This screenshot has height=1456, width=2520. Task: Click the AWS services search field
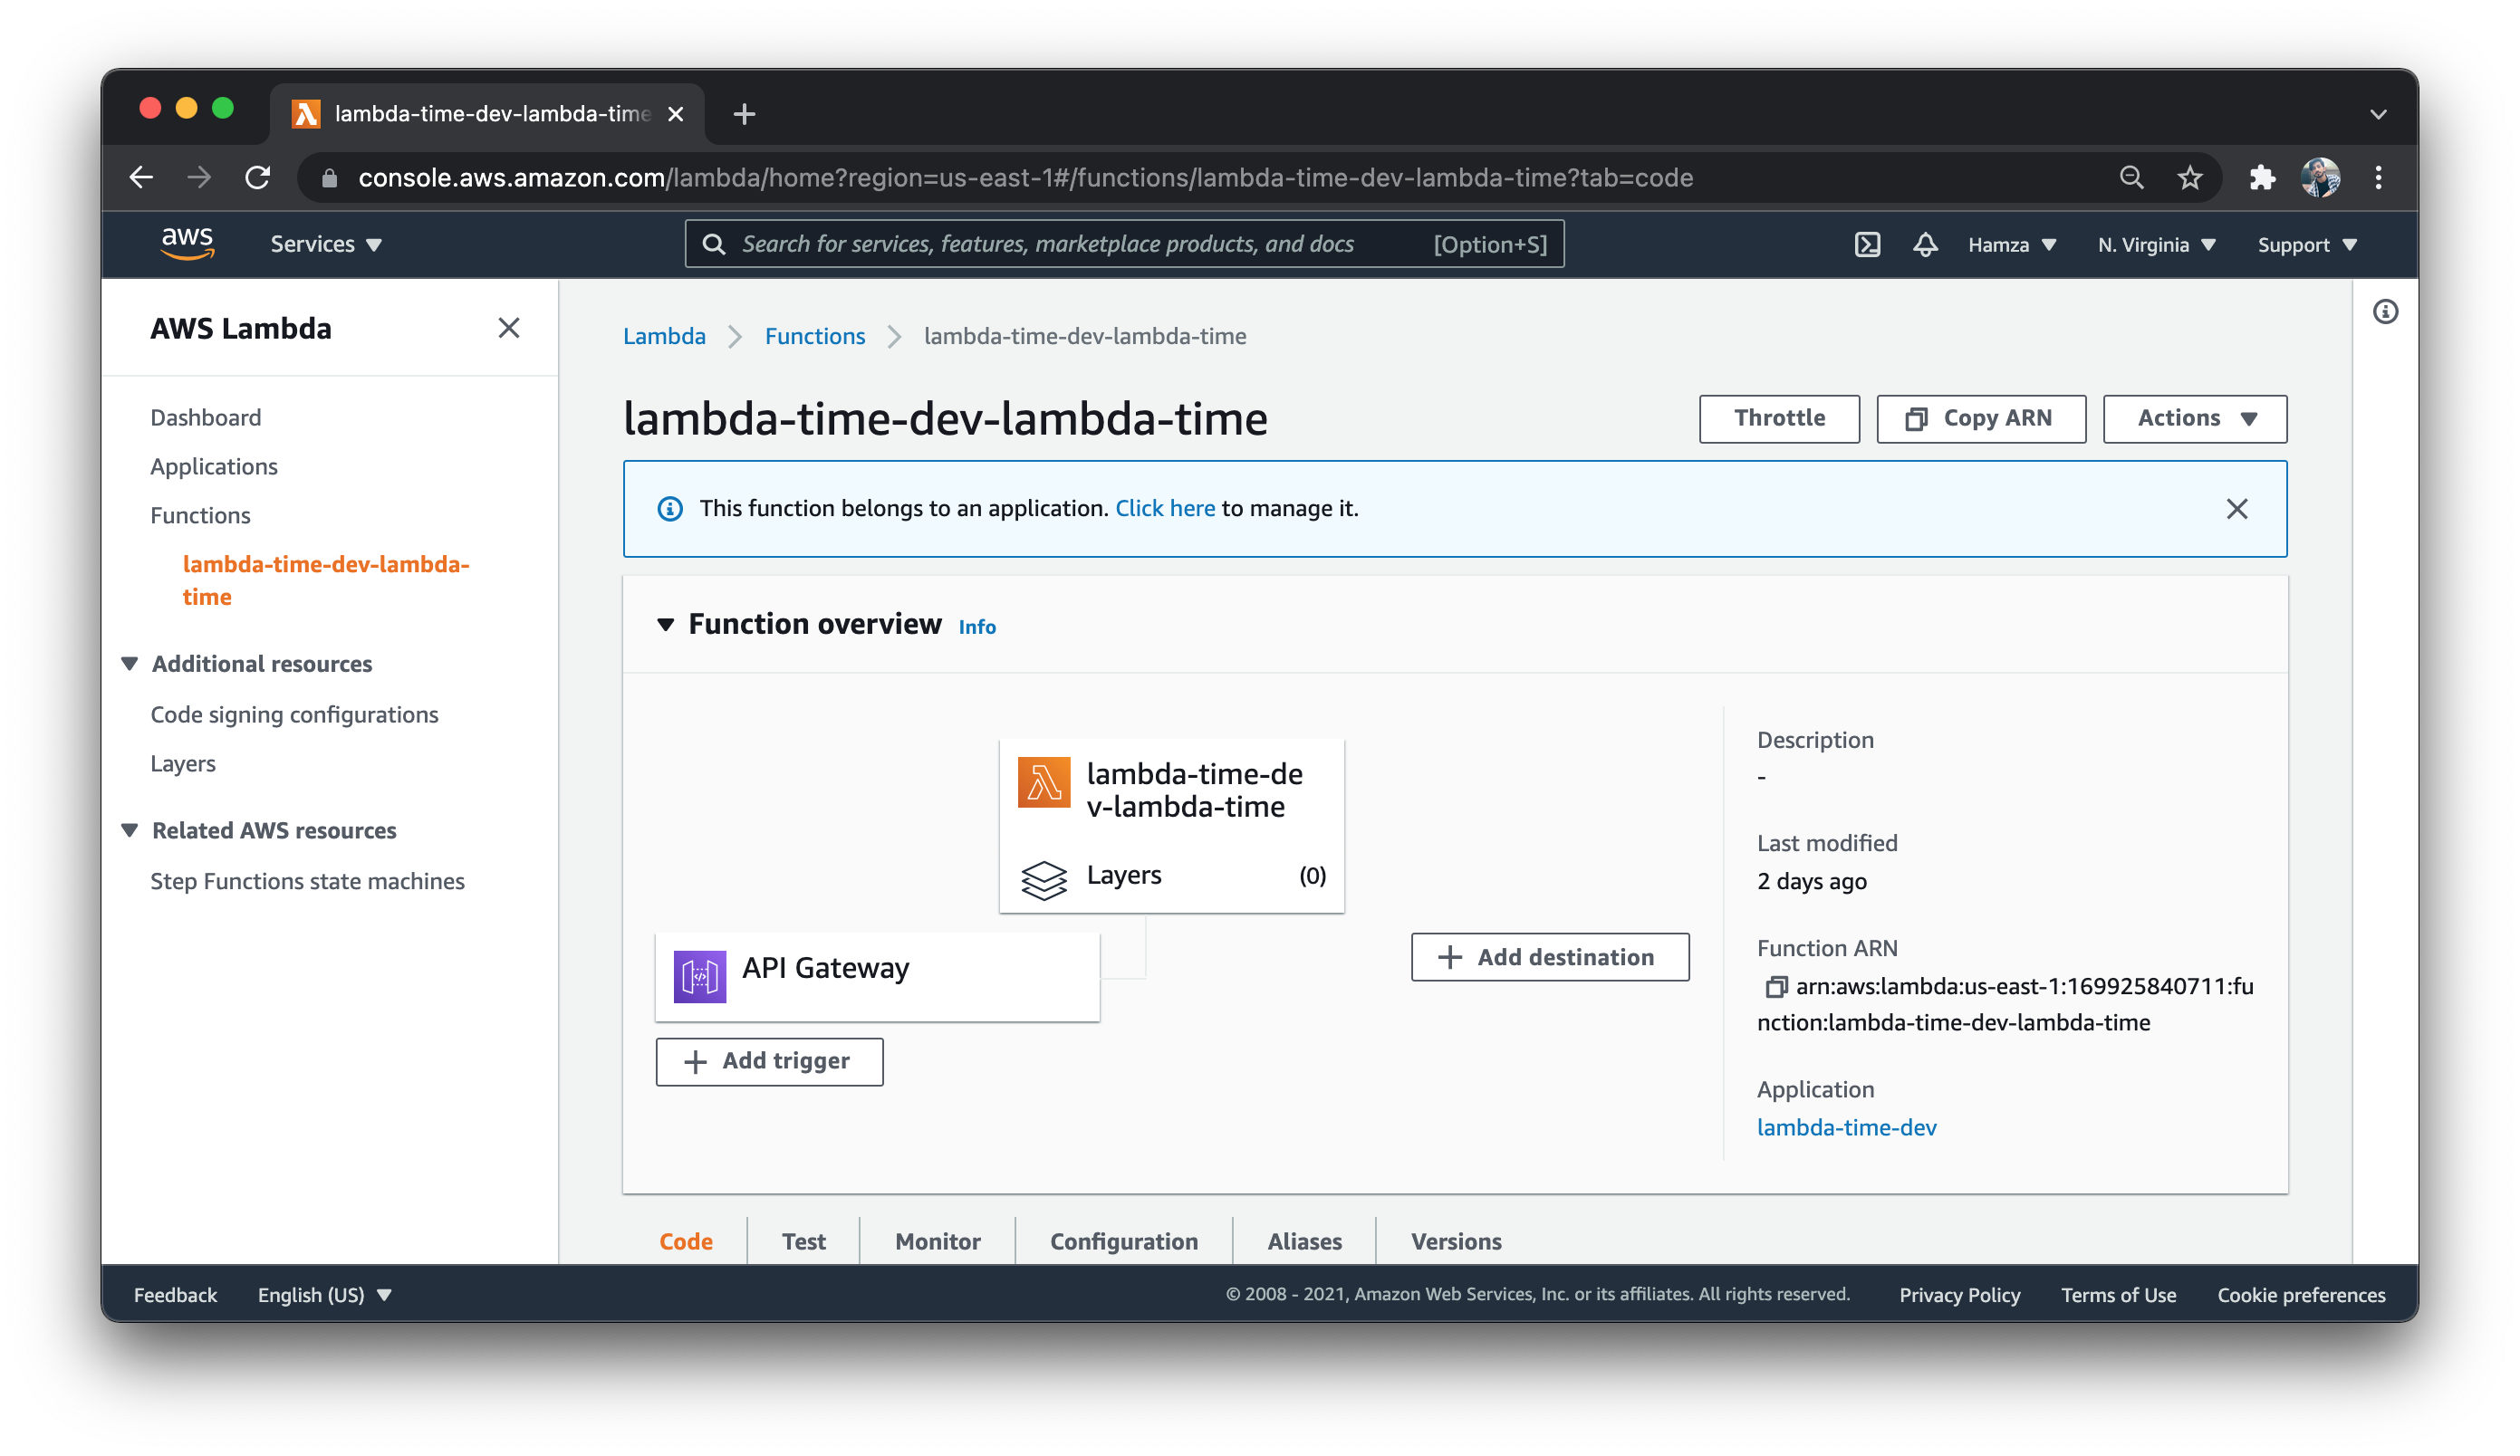[x=1124, y=244]
